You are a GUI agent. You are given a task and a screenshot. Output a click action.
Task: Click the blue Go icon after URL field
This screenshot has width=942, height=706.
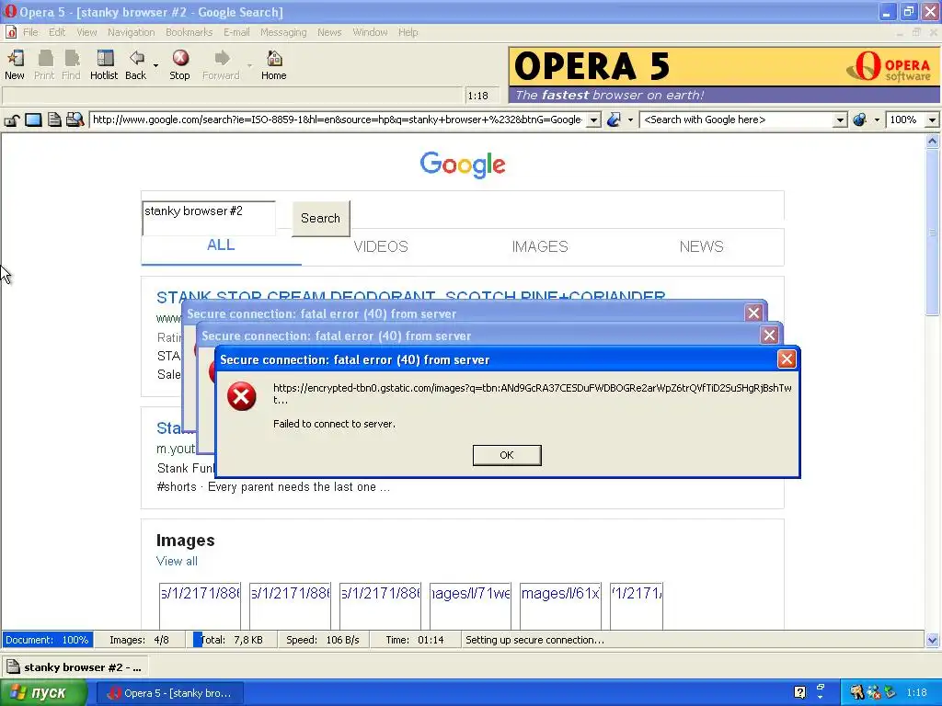coord(614,120)
